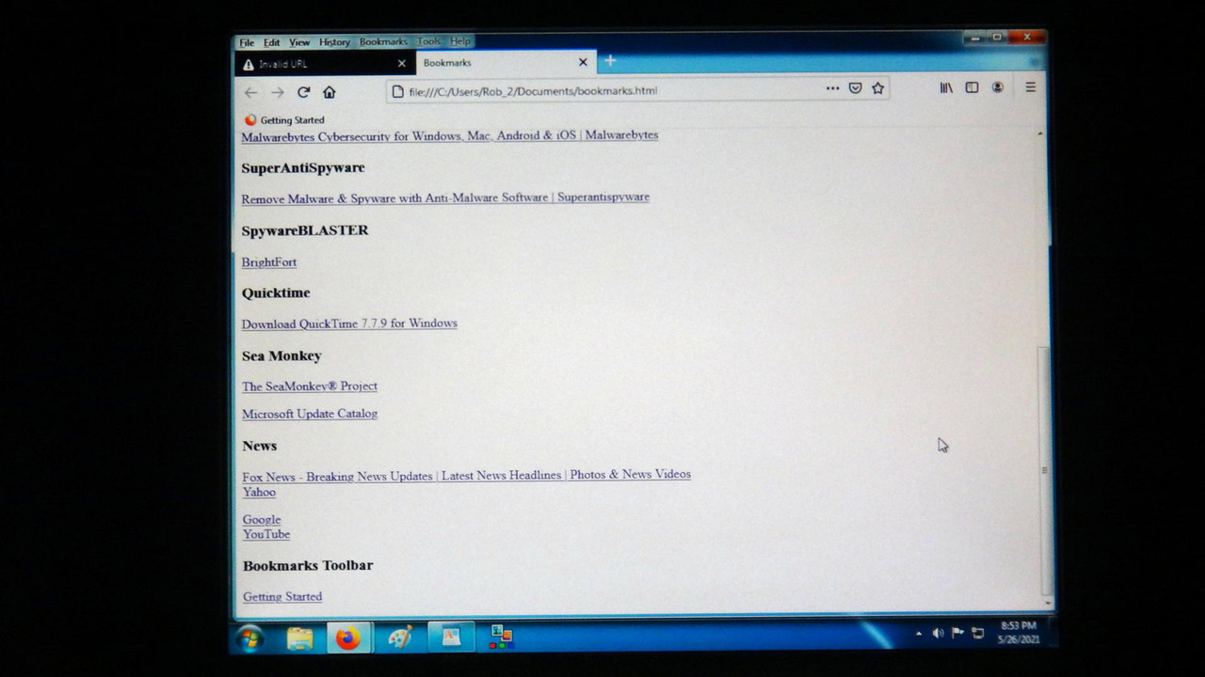The height and width of the screenshot is (677, 1205).
Task: Bookmark this page with star icon
Action: click(877, 88)
